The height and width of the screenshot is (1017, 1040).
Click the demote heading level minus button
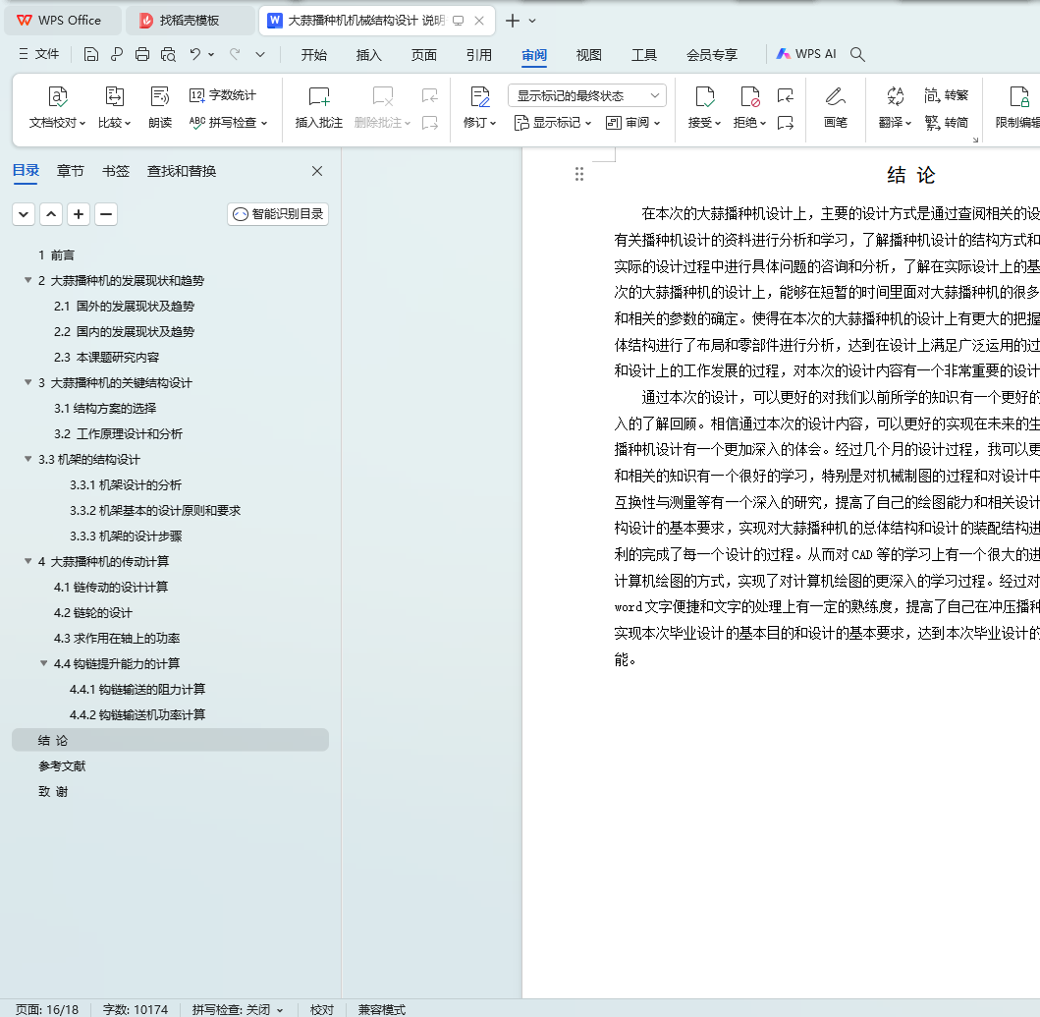(x=106, y=214)
